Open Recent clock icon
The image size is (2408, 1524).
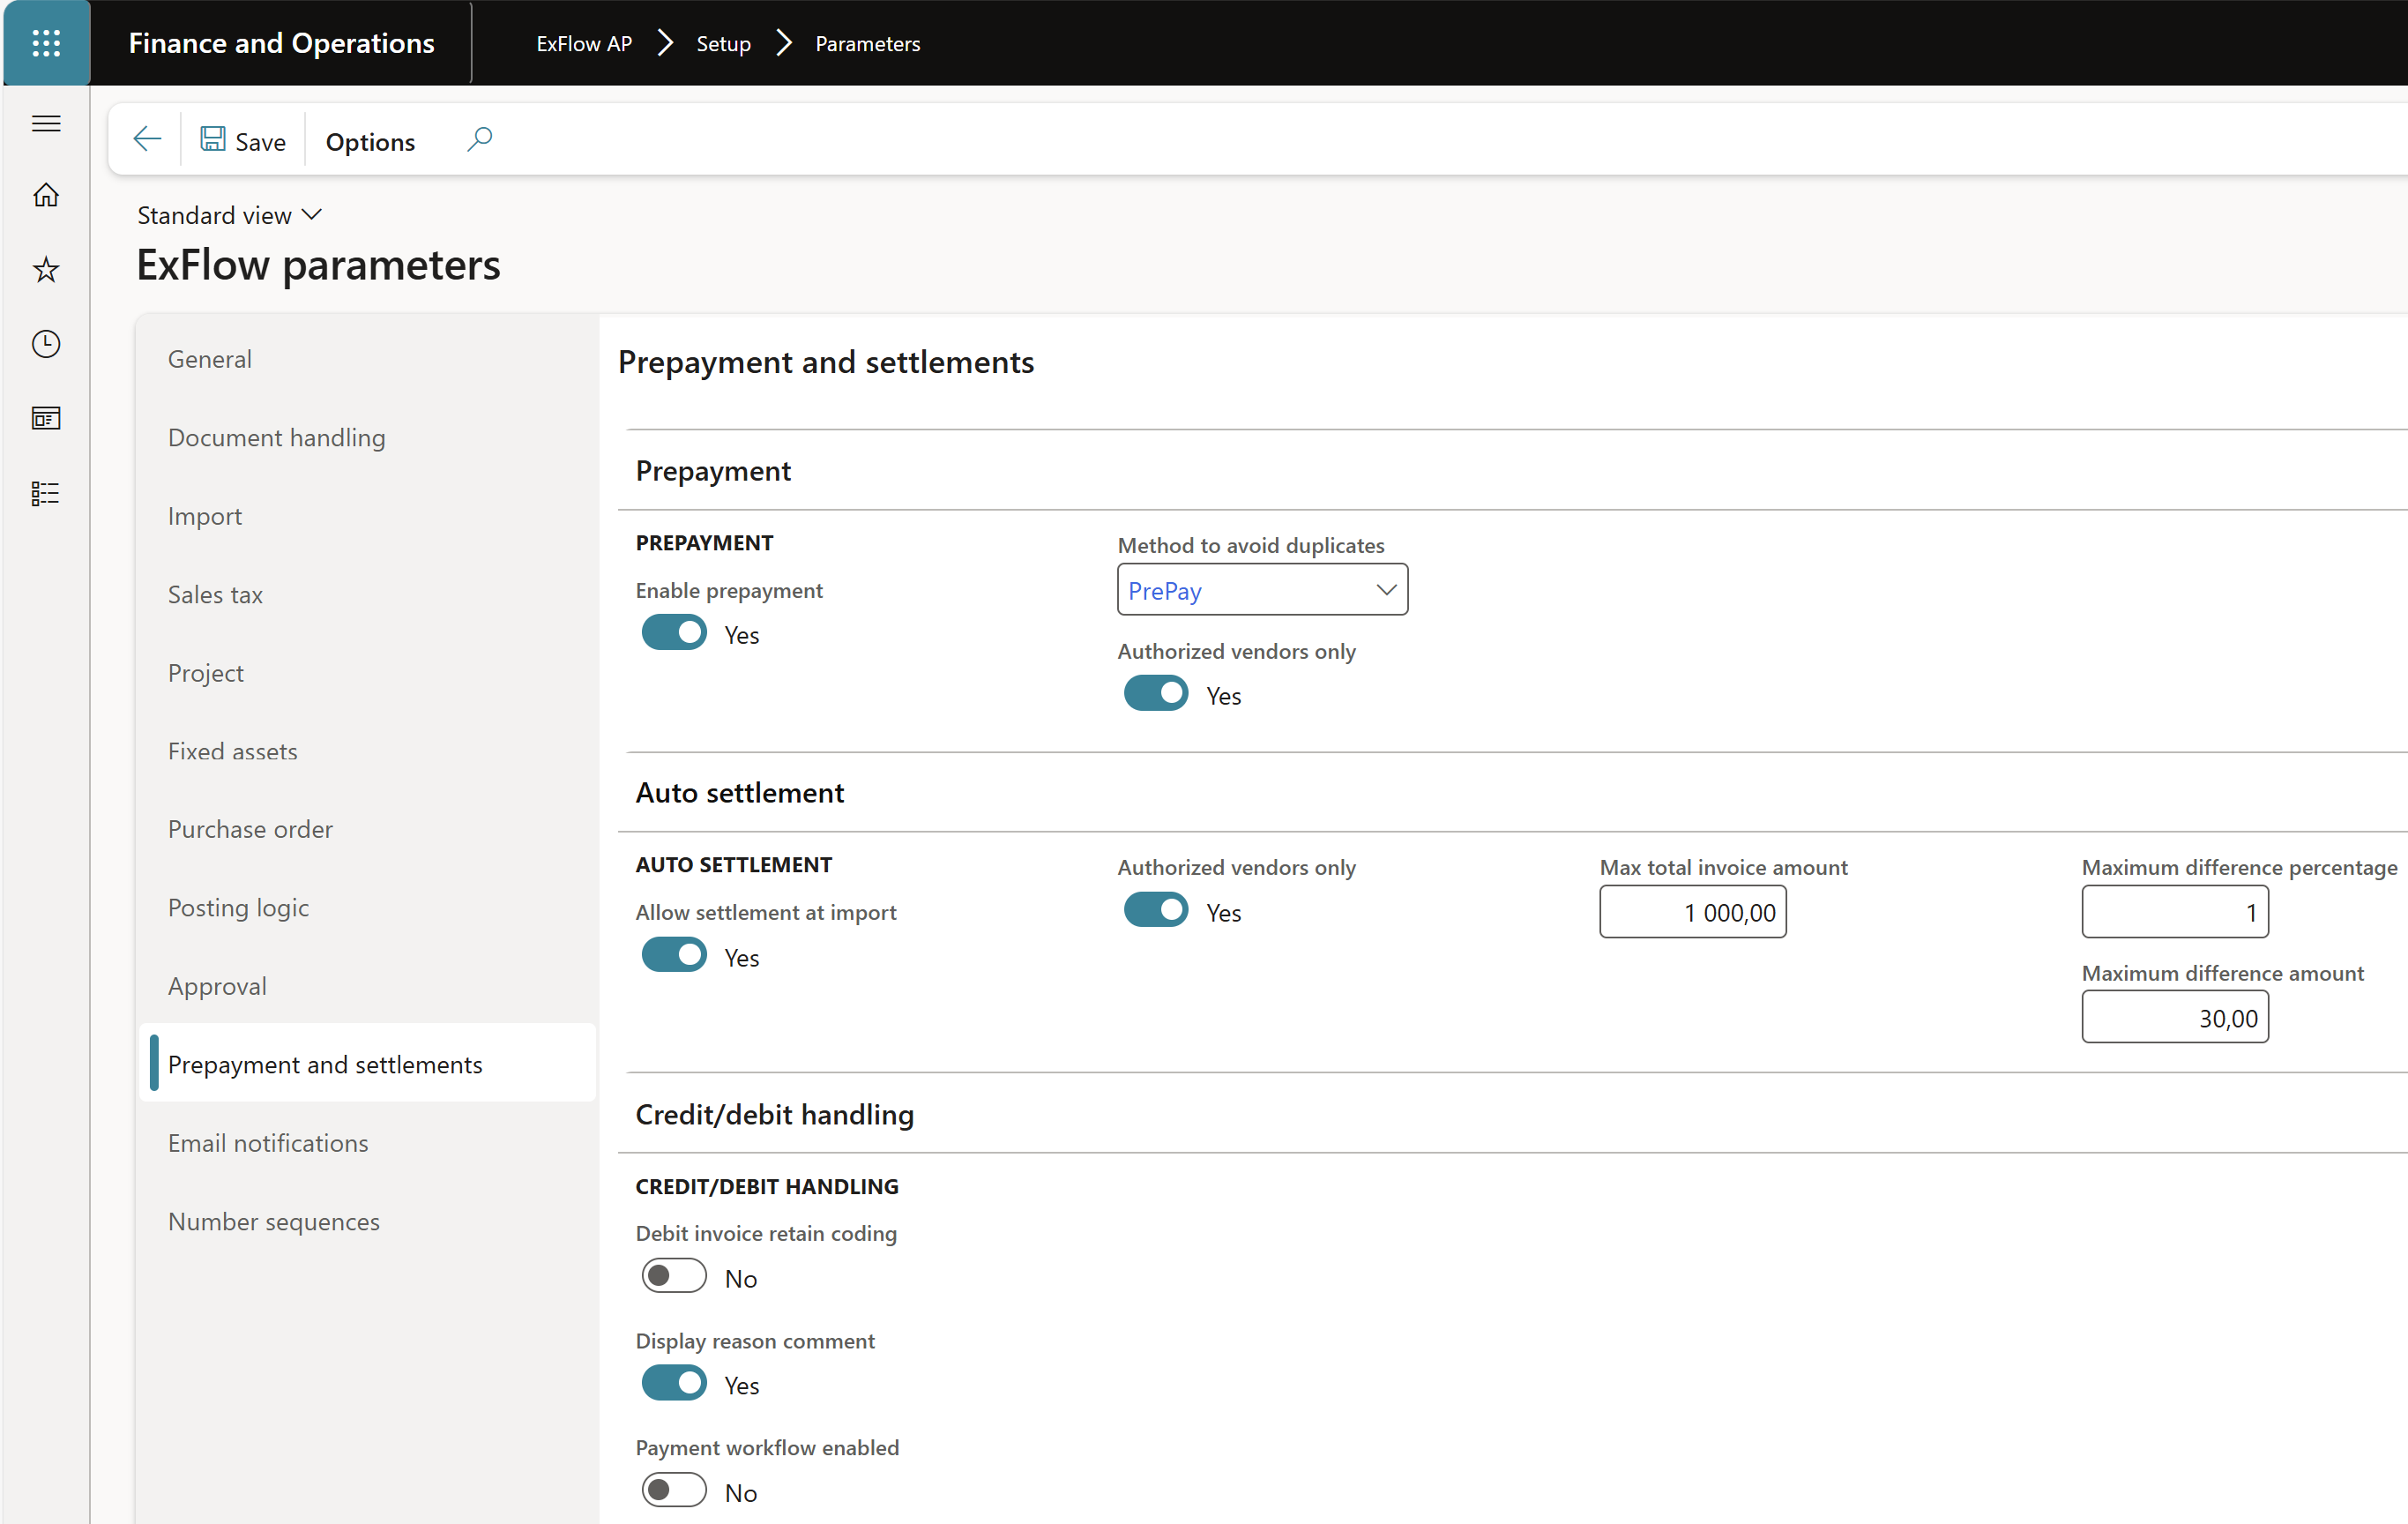point(46,344)
